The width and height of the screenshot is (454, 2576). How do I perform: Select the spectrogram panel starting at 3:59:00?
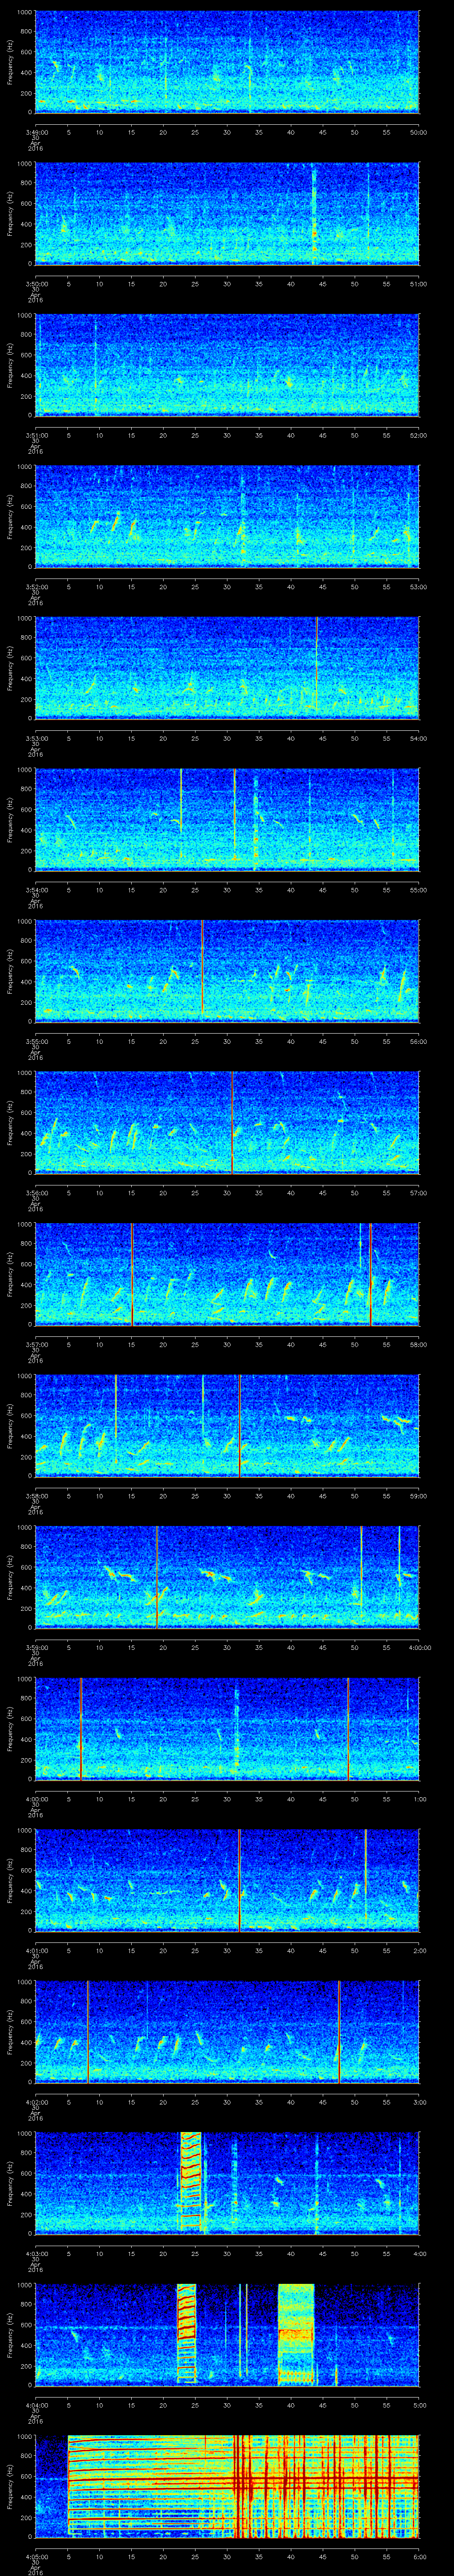227,1576
